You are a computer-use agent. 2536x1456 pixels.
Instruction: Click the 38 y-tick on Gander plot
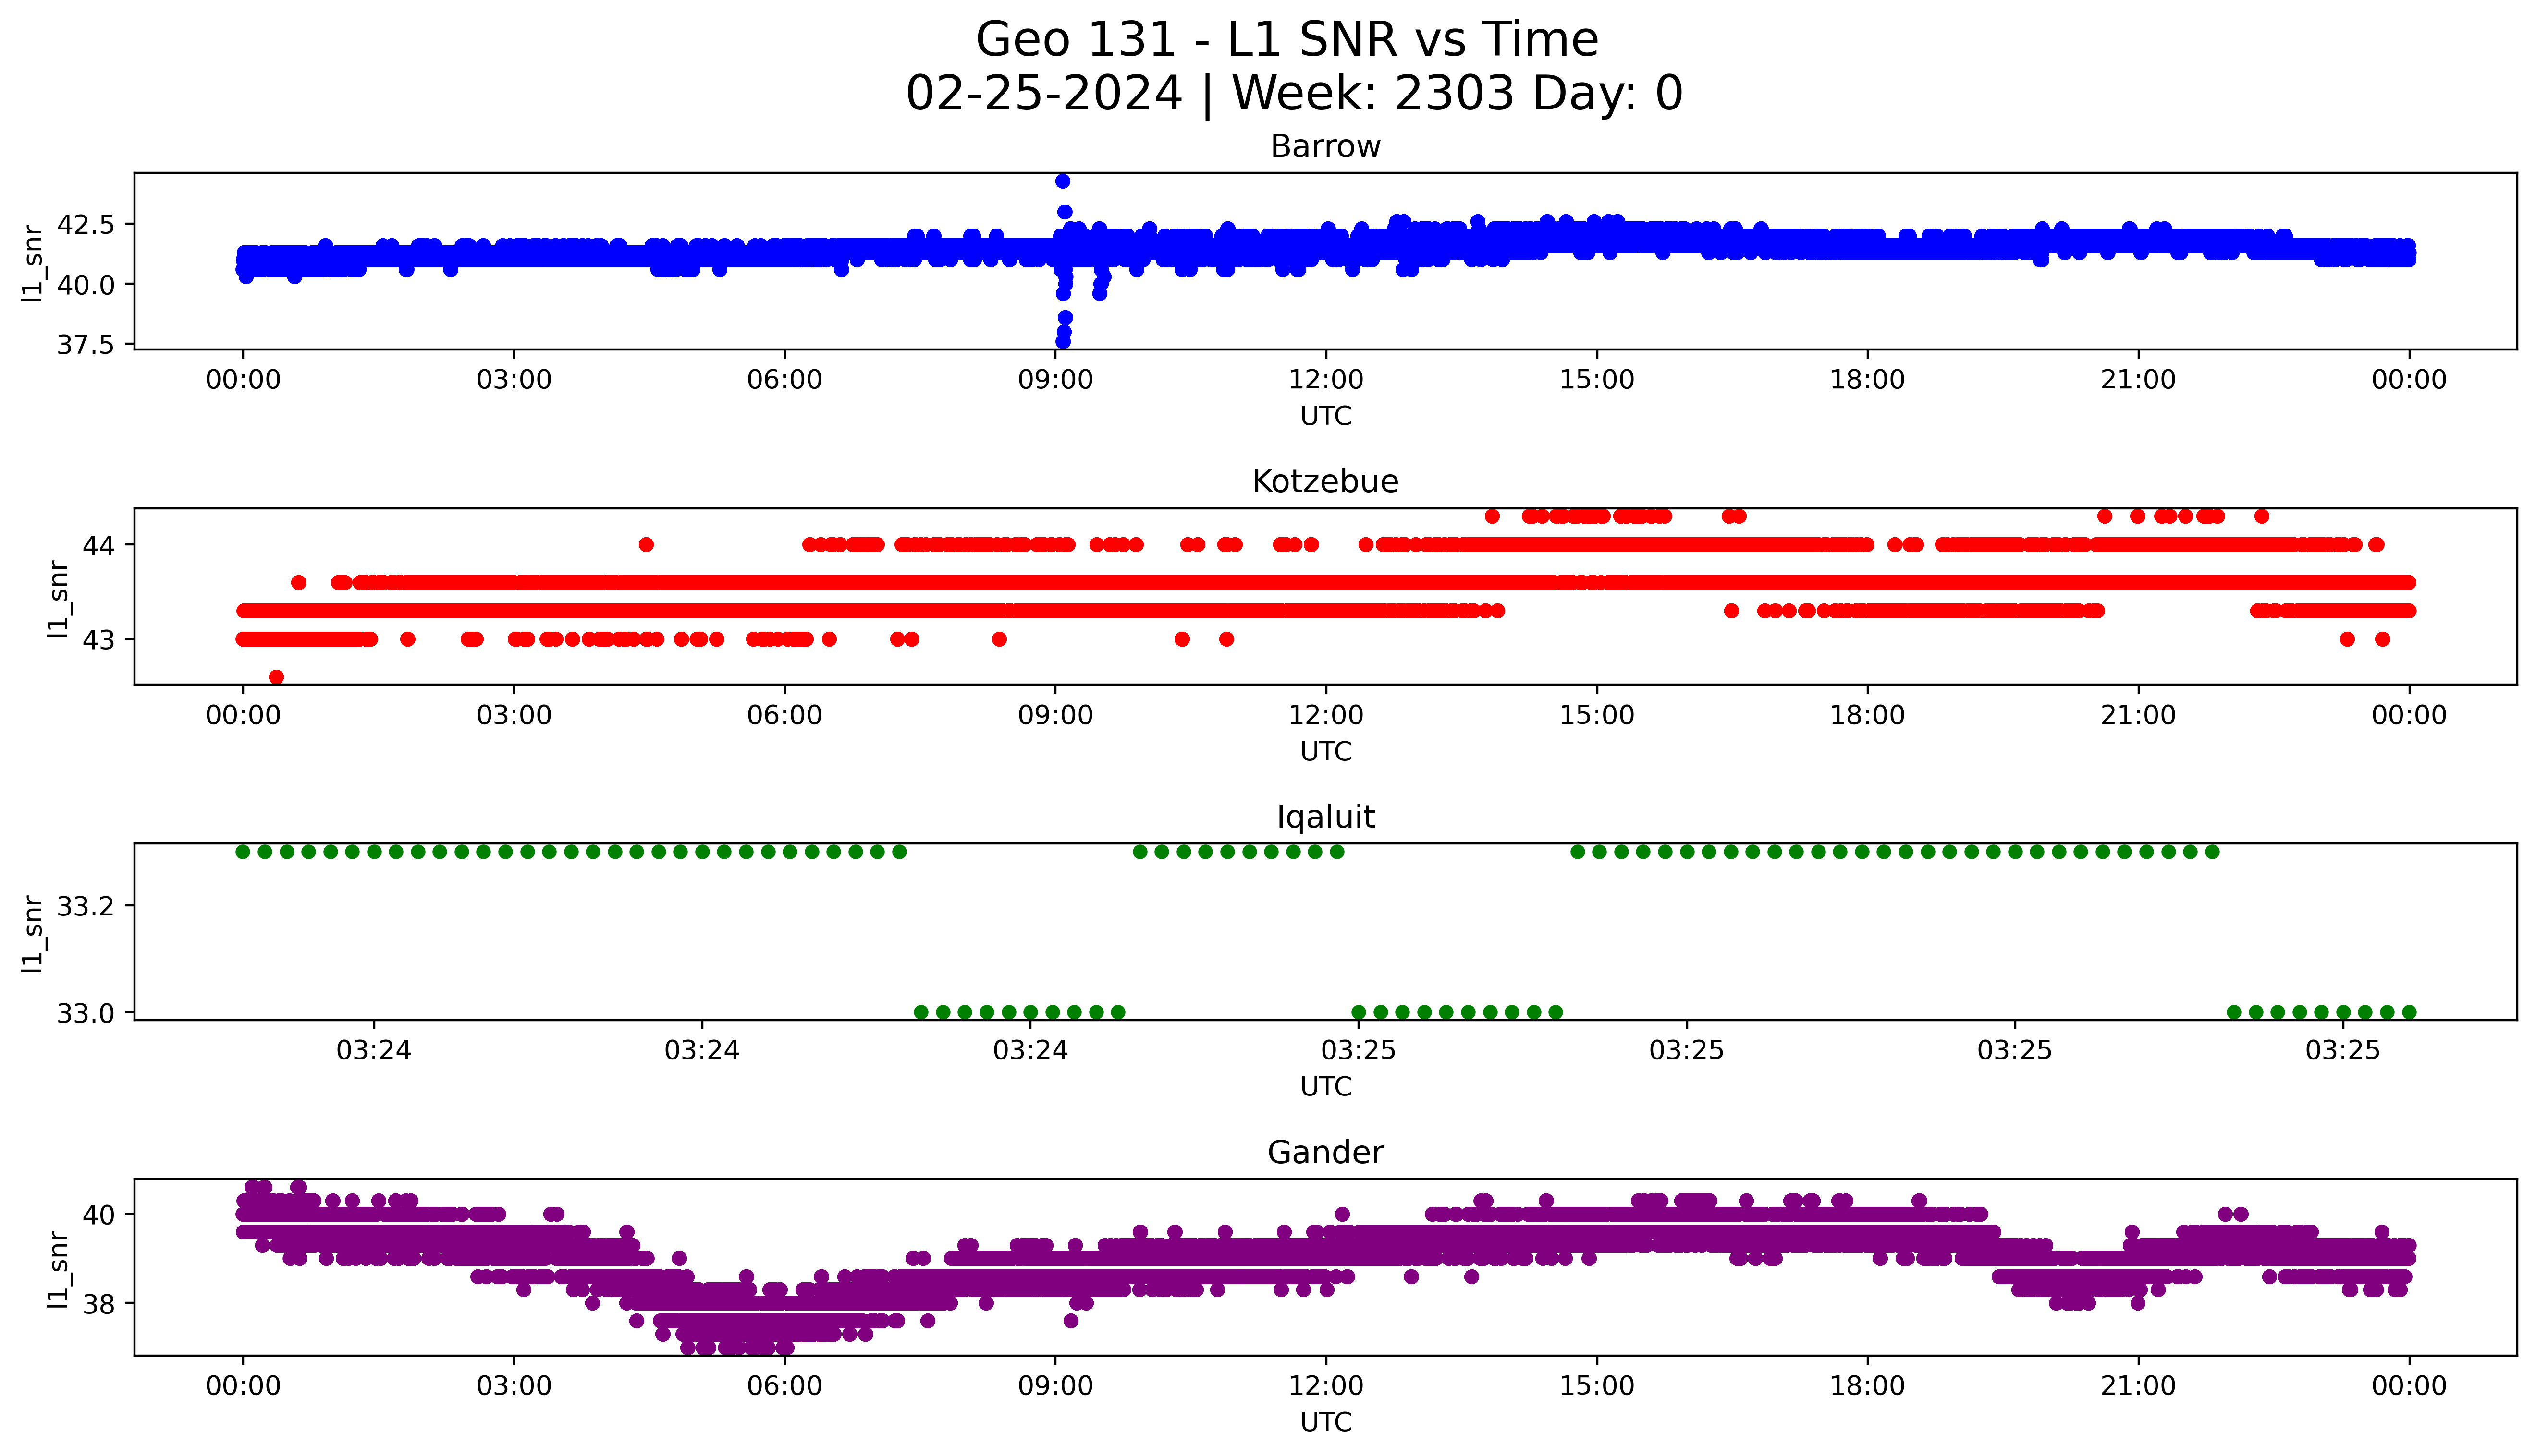coord(99,1304)
